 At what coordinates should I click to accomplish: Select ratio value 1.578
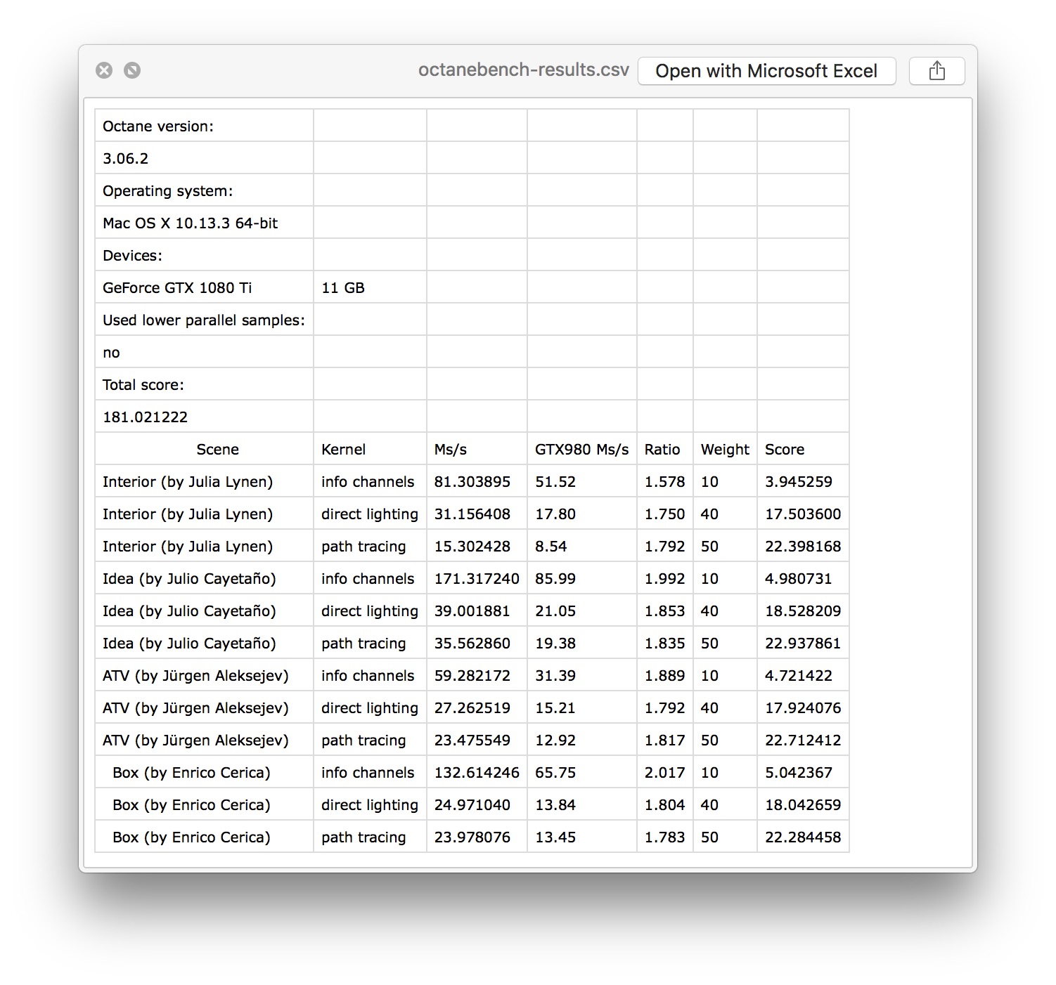(x=665, y=481)
